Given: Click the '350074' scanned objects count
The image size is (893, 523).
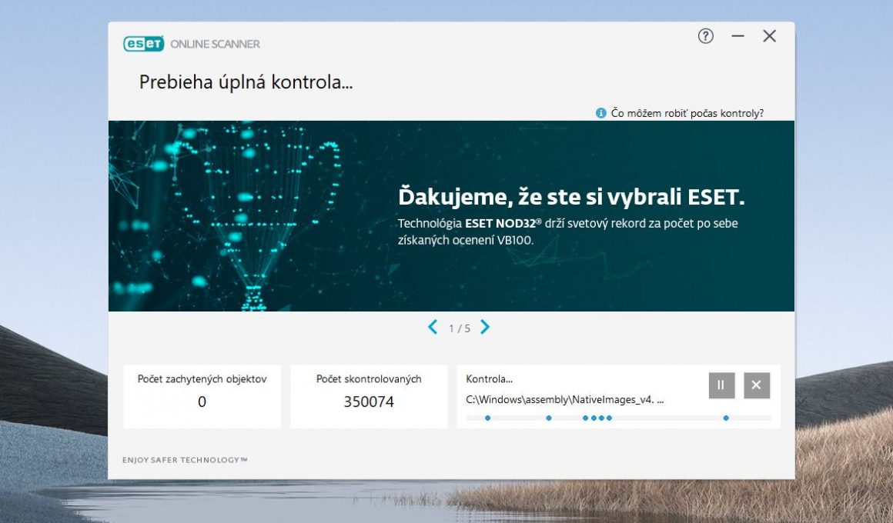Looking at the screenshot, I should [x=369, y=401].
